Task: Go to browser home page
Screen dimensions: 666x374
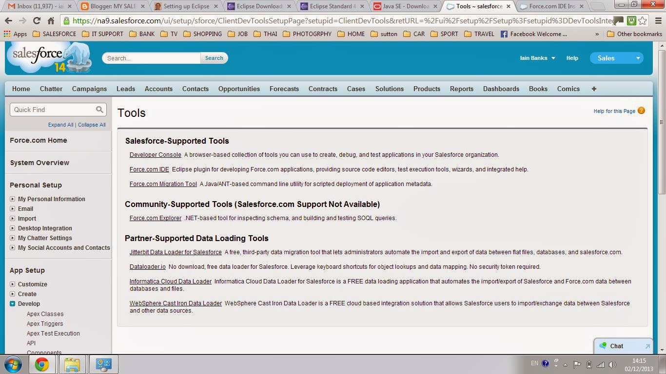Action: click(51, 21)
